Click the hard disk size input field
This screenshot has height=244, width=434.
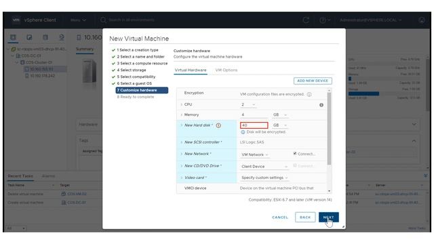pyautogui.click(x=254, y=125)
